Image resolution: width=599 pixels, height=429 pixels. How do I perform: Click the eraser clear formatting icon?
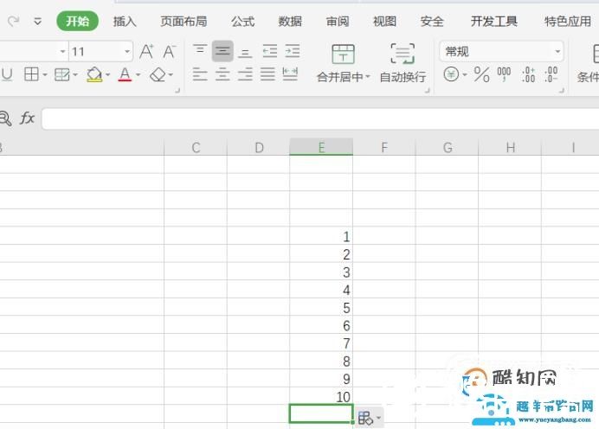pos(158,74)
